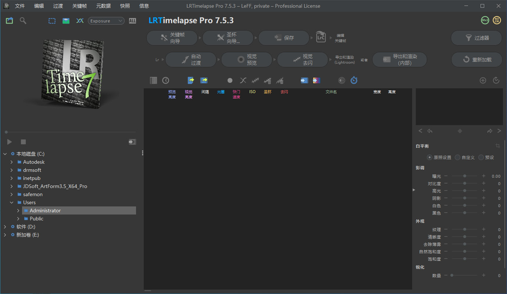Go to the next keyframe arrow
The image size is (507, 294).
click(x=499, y=131)
